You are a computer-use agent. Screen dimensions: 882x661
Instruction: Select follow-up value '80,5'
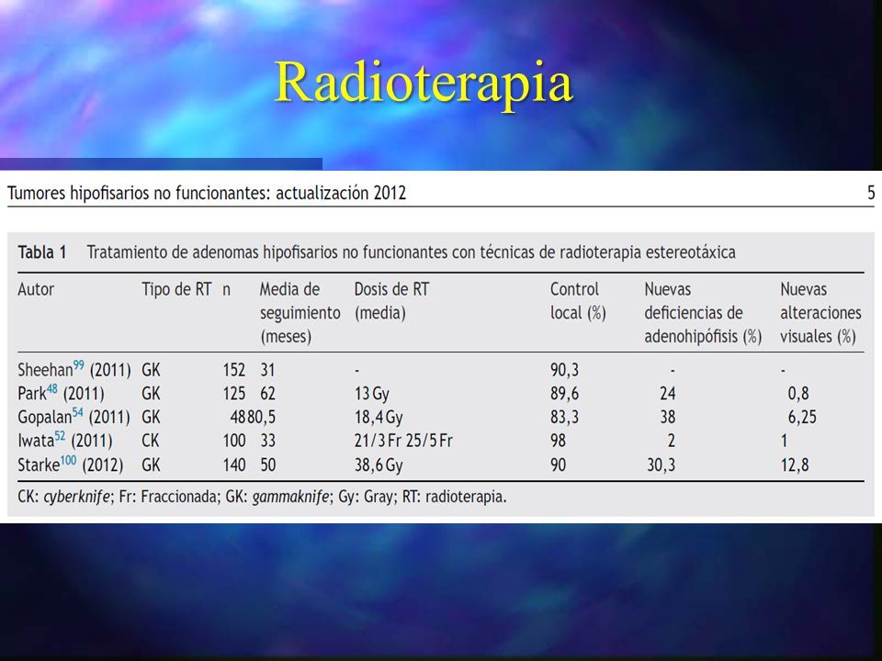click(261, 417)
